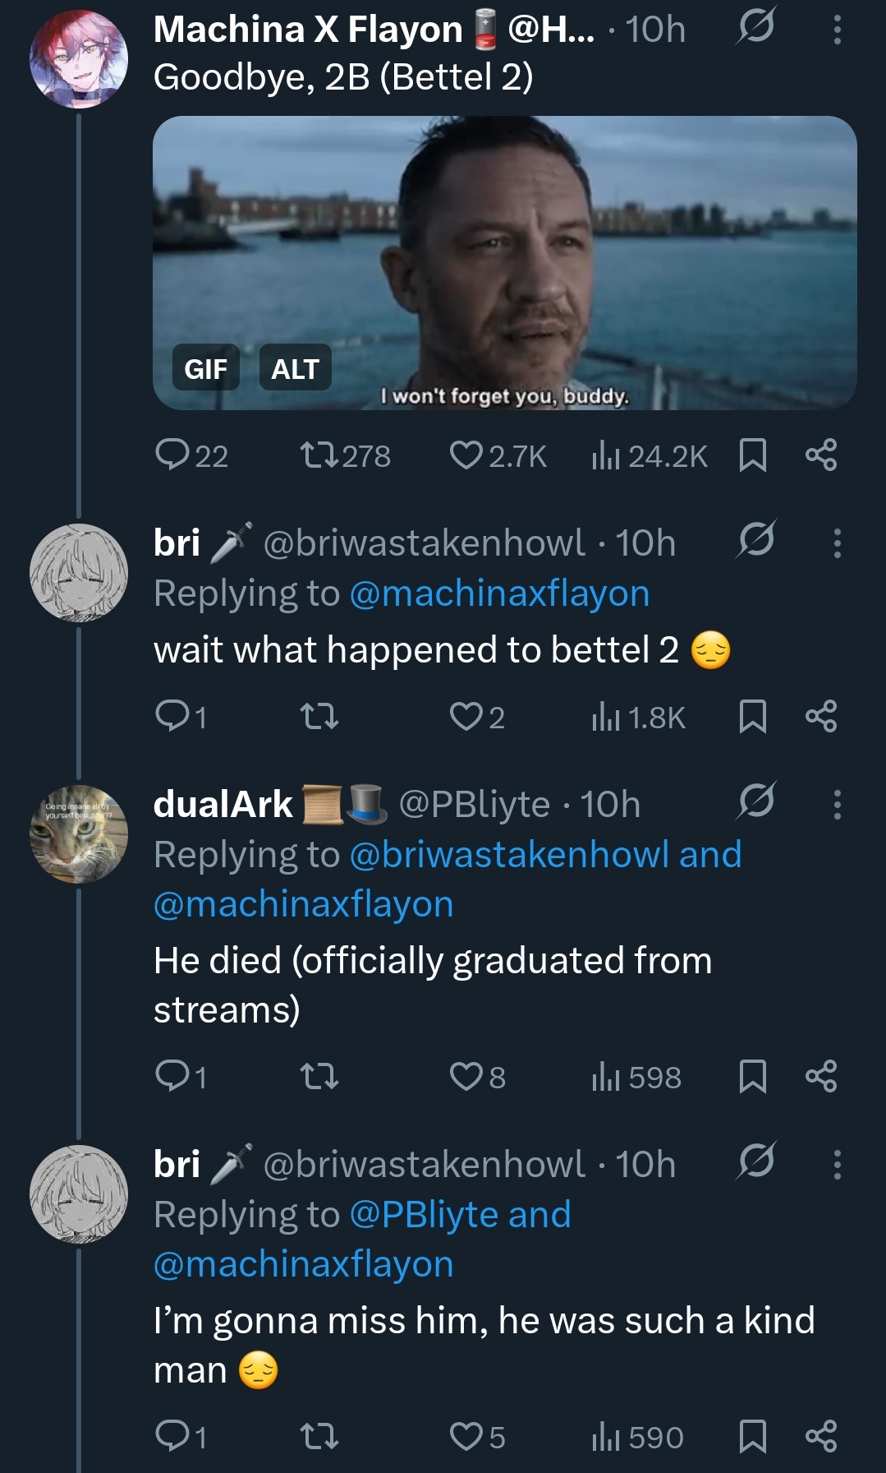
Task: Play the "I won't forget you" GIF
Action: [504, 263]
